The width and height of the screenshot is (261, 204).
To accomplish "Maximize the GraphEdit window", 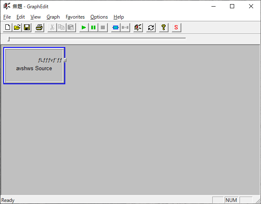I will 232,6.
